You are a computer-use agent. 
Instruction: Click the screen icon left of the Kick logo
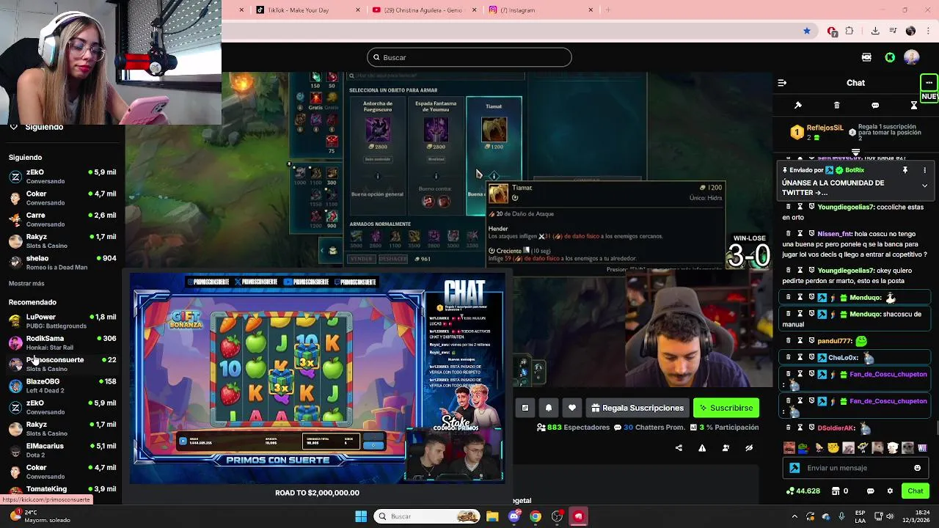(866, 57)
